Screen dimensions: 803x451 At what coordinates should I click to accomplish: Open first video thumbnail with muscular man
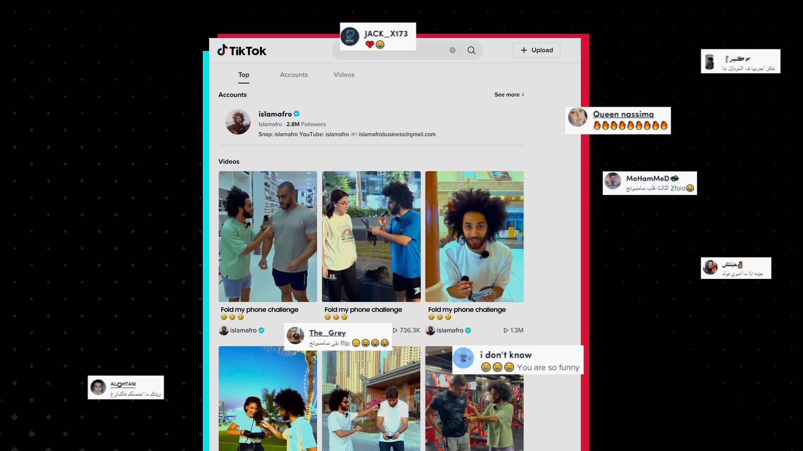(x=268, y=236)
